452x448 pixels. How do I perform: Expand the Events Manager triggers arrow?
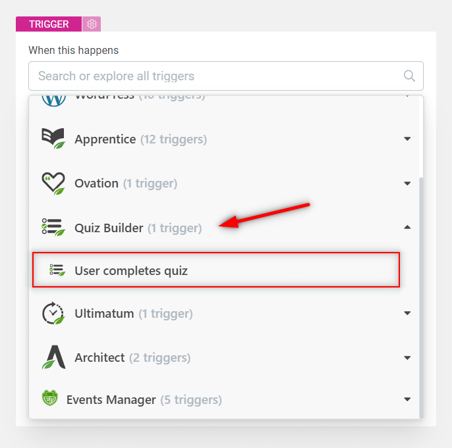(407, 399)
